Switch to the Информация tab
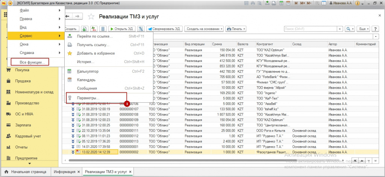The image size is (385, 177). [64, 172]
